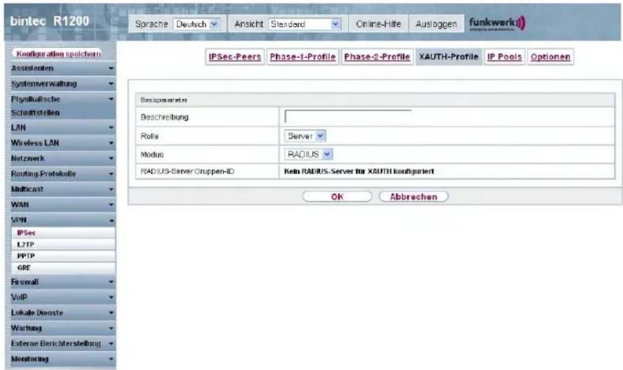This screenshot has width=623, height=370.
Task: Switch to the Phase-2-Profile tab
Action: point(377,57)
